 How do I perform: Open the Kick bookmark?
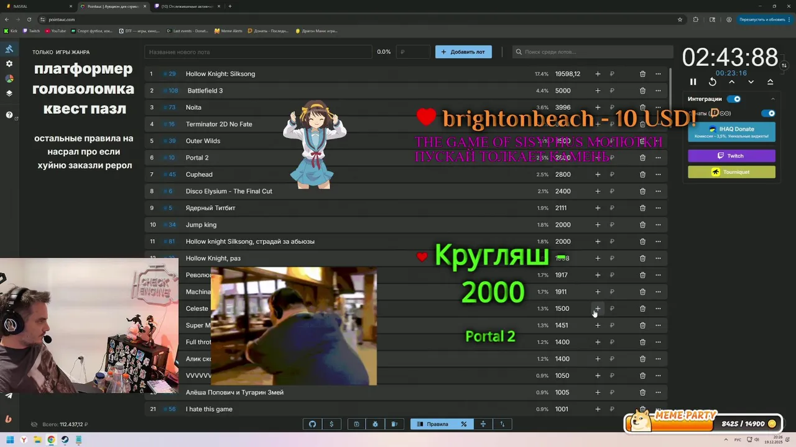tap(11, 30)
